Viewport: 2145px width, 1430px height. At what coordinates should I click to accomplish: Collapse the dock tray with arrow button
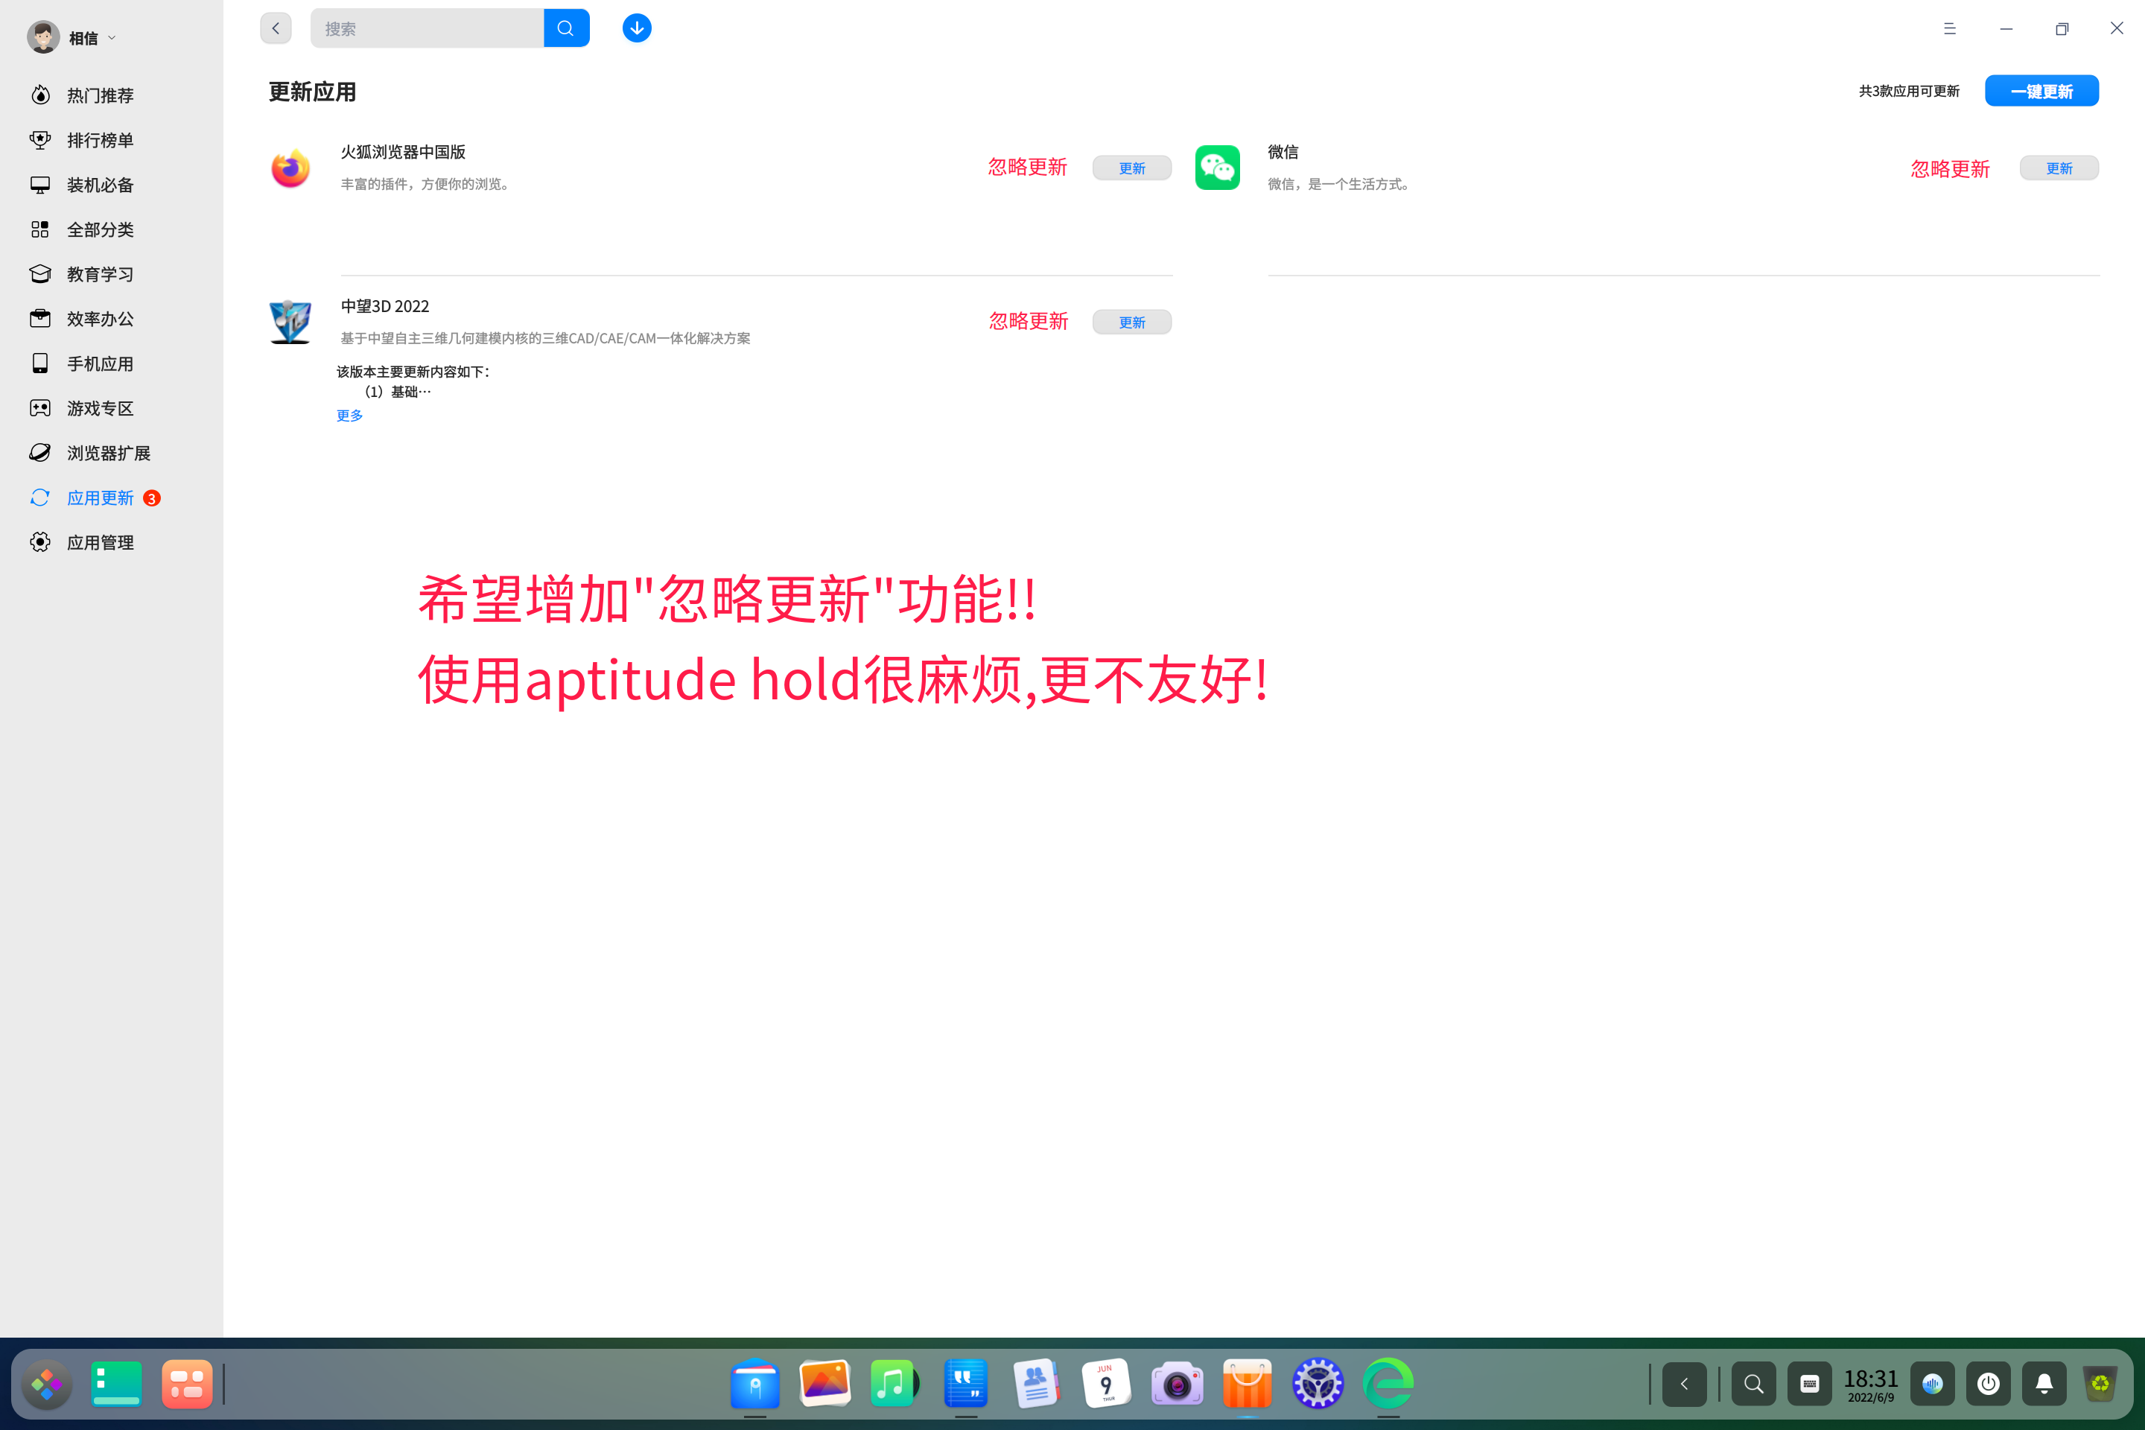(x=1683, y=1385)
